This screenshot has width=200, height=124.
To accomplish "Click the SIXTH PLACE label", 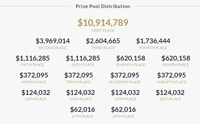I will (x=83, y=65).
